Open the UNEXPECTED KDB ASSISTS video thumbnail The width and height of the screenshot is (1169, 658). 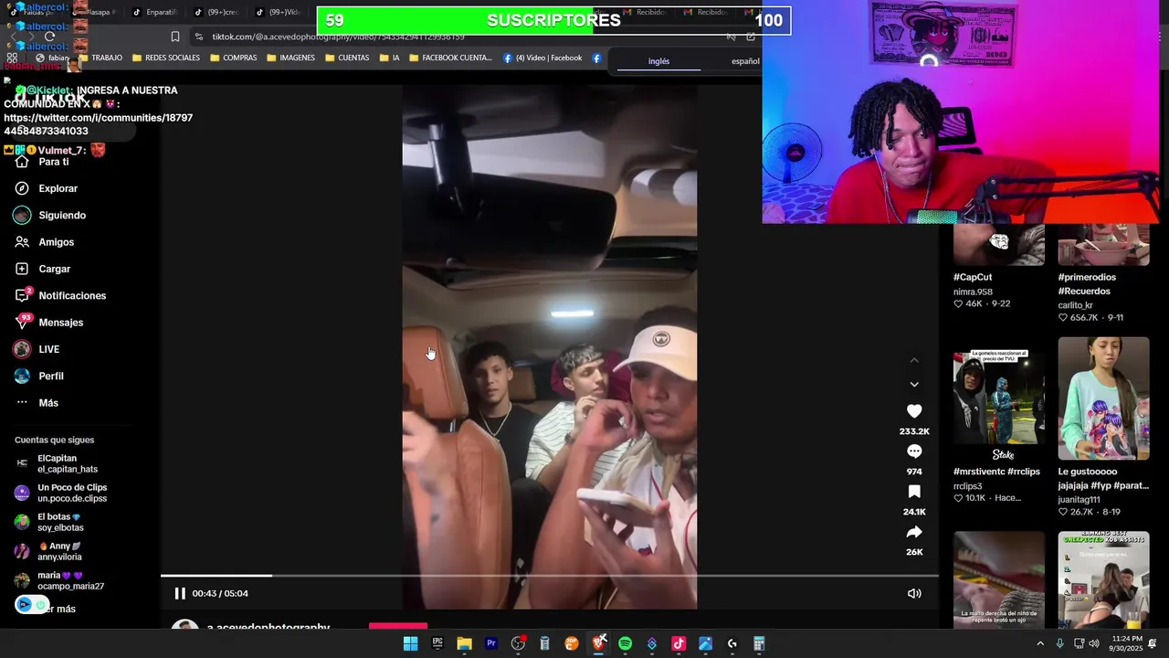[x=1103, y=579]
